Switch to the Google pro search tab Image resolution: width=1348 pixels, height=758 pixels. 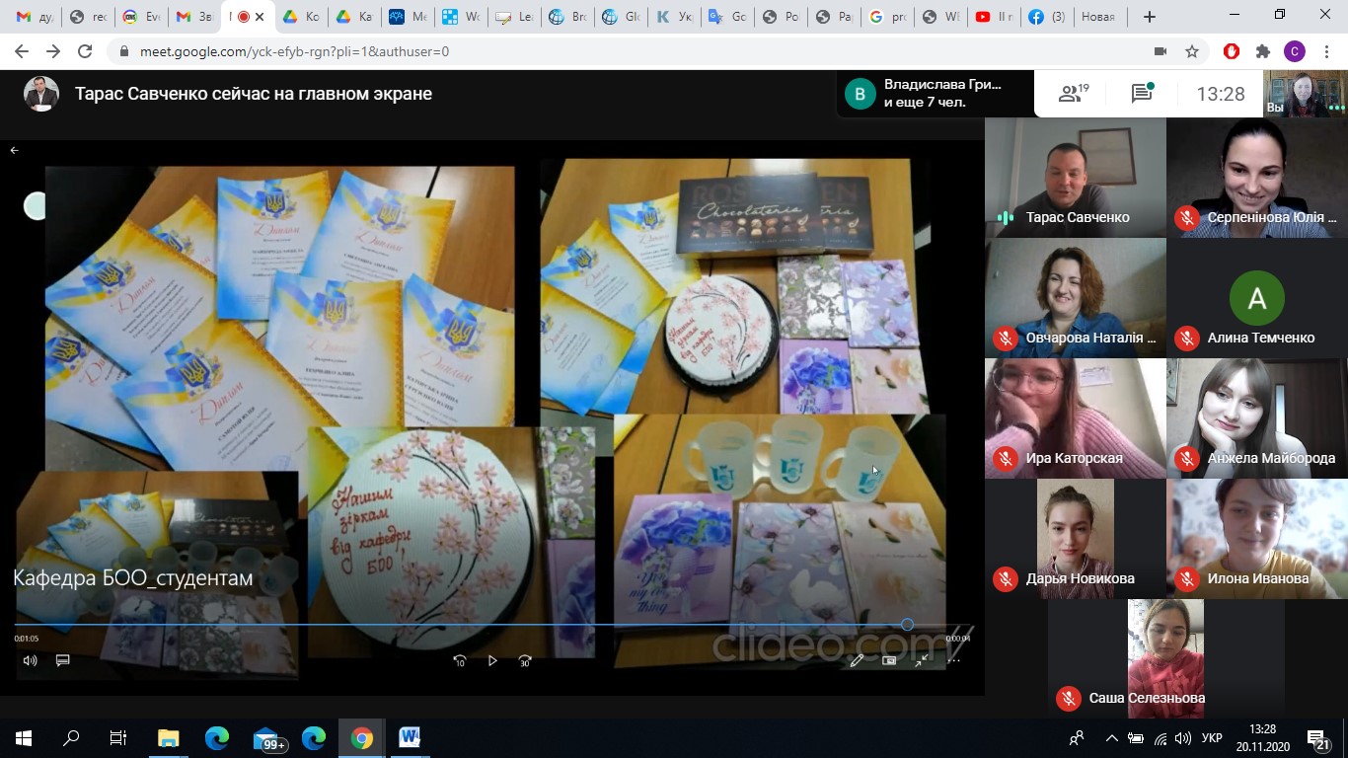point(887,17)
